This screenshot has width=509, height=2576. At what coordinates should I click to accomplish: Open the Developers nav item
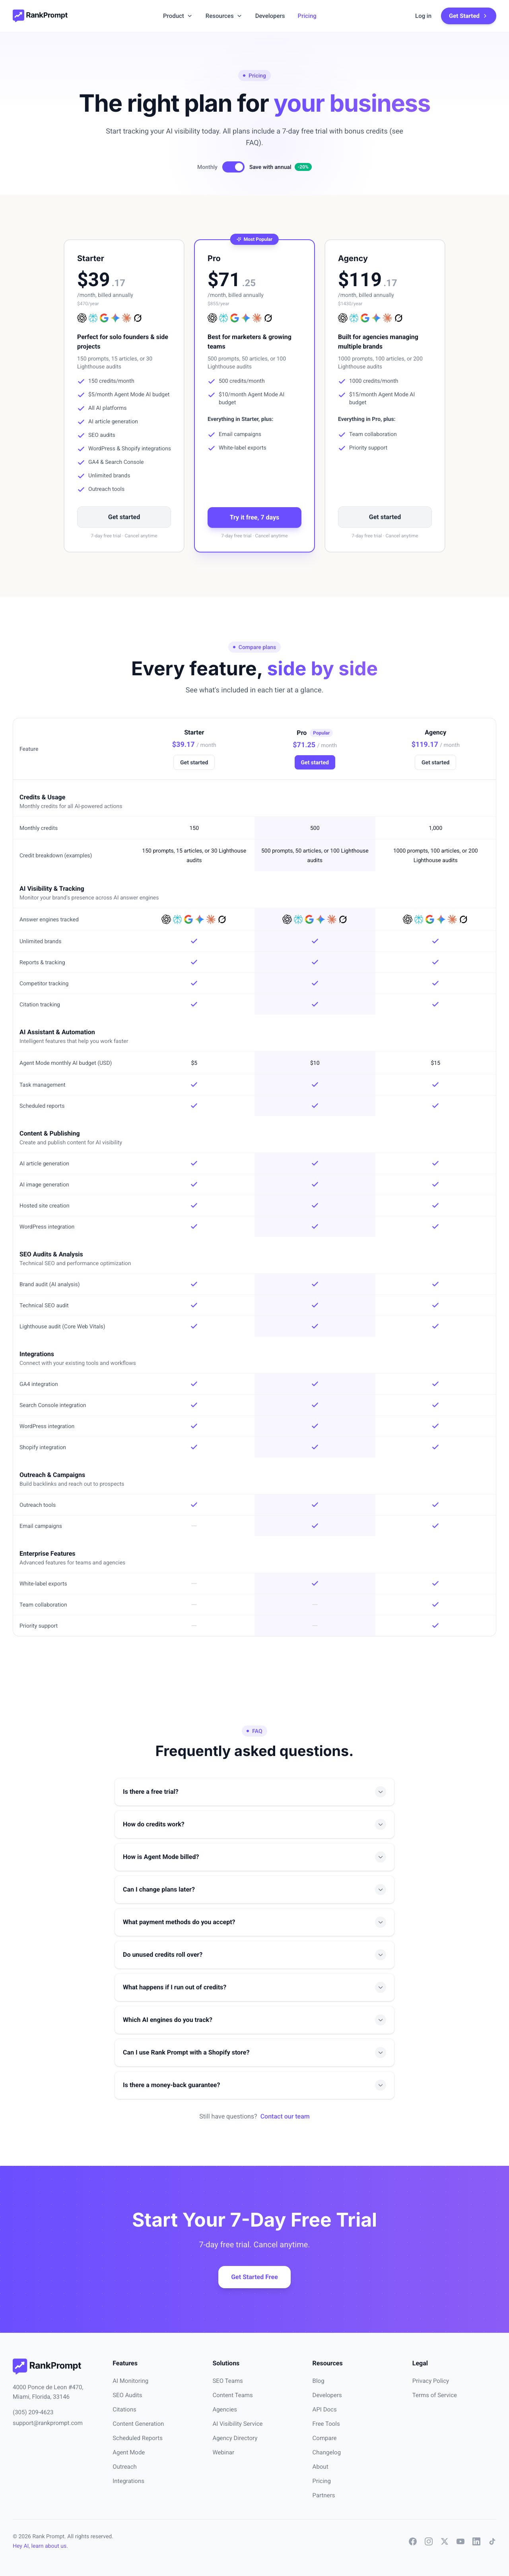(x=270, y=16)
